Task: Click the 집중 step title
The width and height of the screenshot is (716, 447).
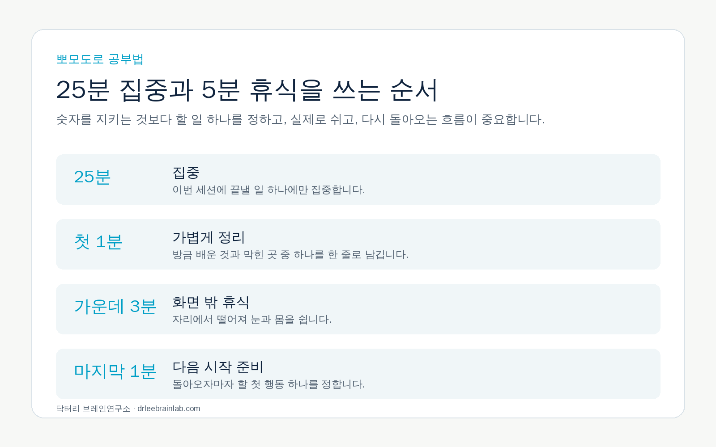Action: (x=186, y=173)
